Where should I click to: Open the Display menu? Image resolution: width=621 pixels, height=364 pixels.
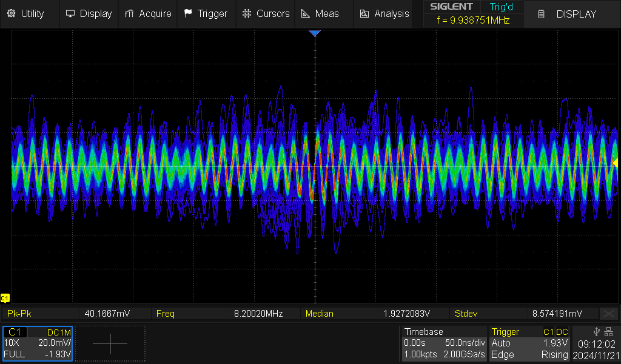coord(89,13)
